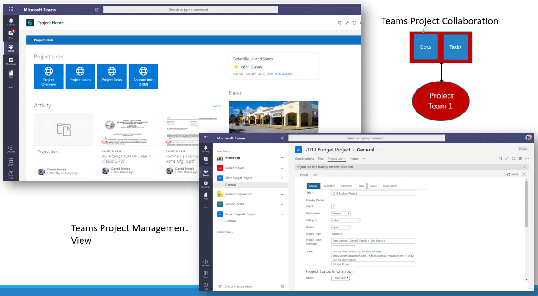Select the Tasks form tab
Image resolution: width=538 pixels, height=296 pixels.
[361, 186]
